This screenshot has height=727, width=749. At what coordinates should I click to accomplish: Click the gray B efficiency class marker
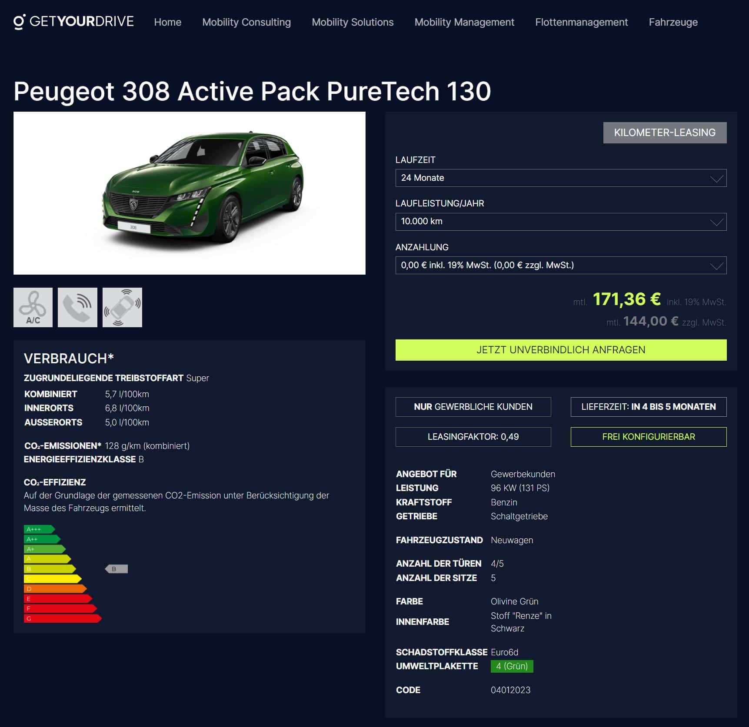click(117, 569)
